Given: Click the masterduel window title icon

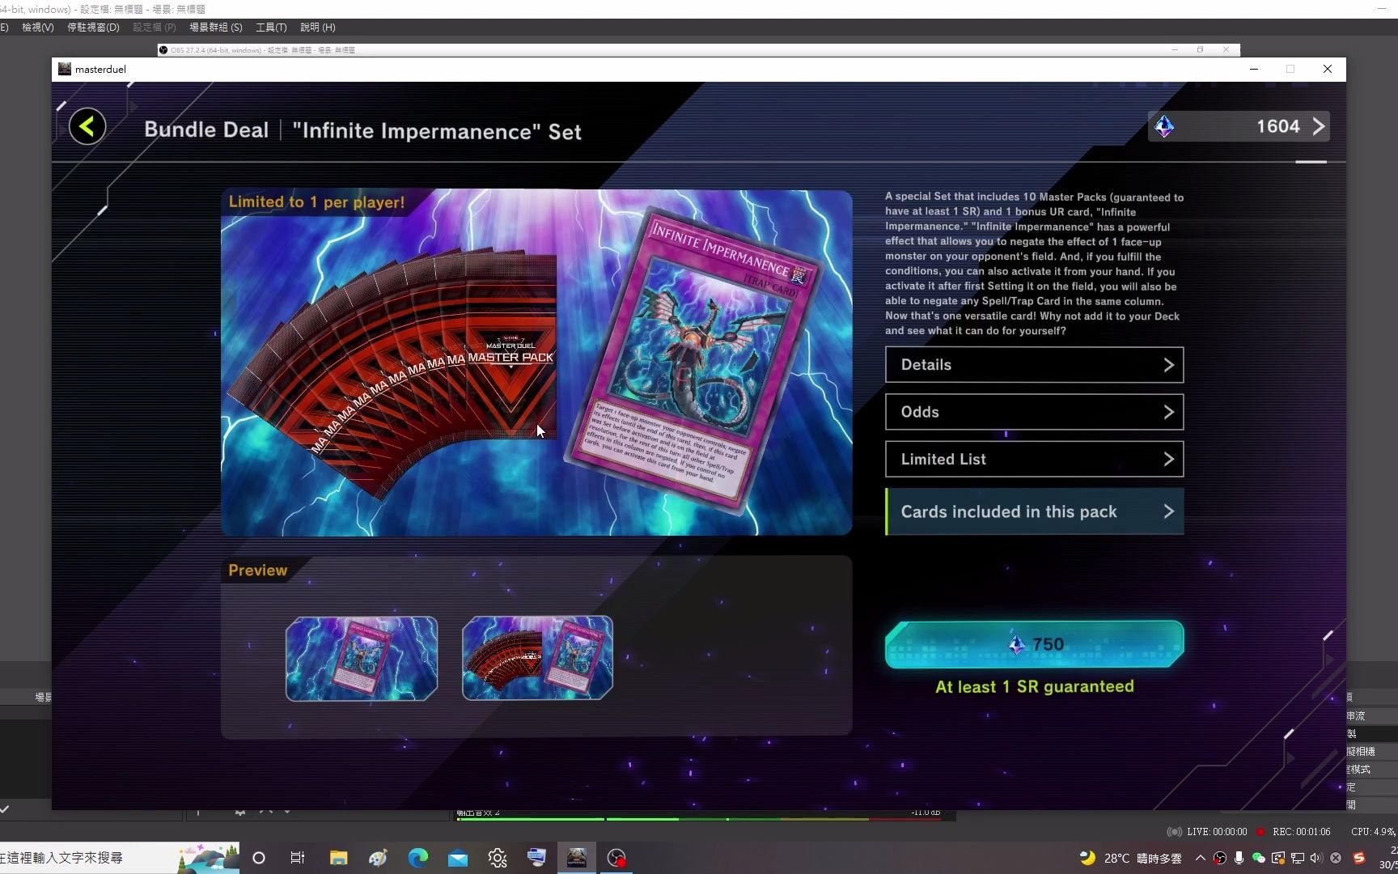Looking at the screenshot, I should click(x=65, y=69).
